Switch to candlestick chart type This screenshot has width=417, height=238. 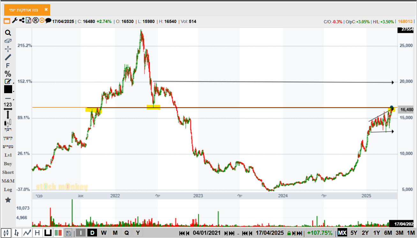point(6,233)
